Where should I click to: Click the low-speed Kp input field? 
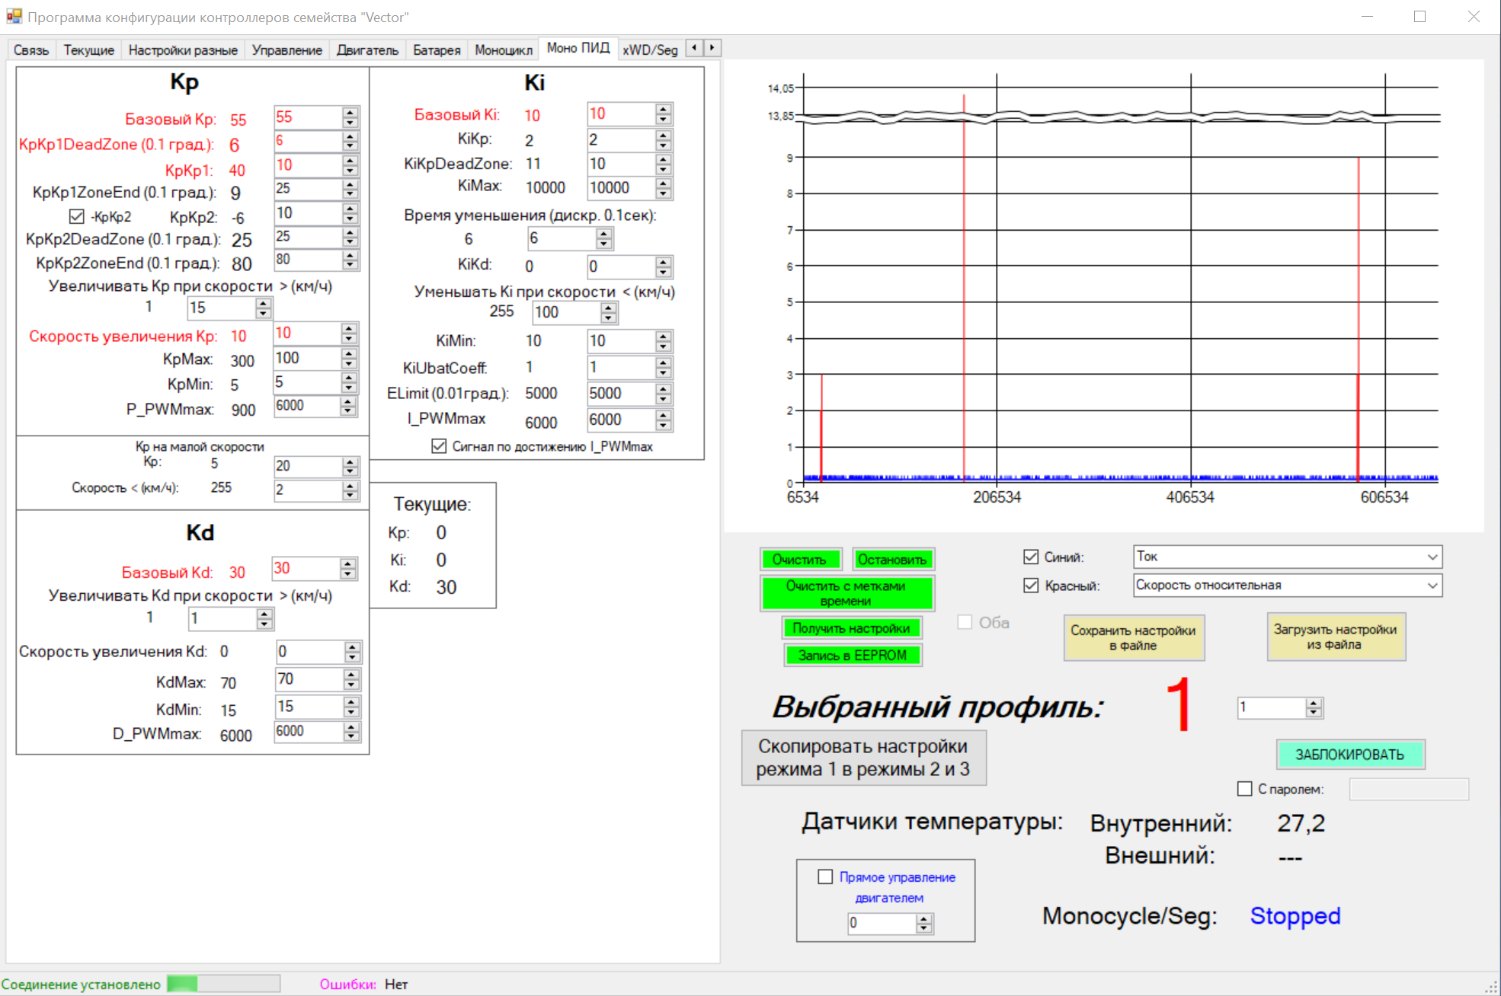point(308,466)
